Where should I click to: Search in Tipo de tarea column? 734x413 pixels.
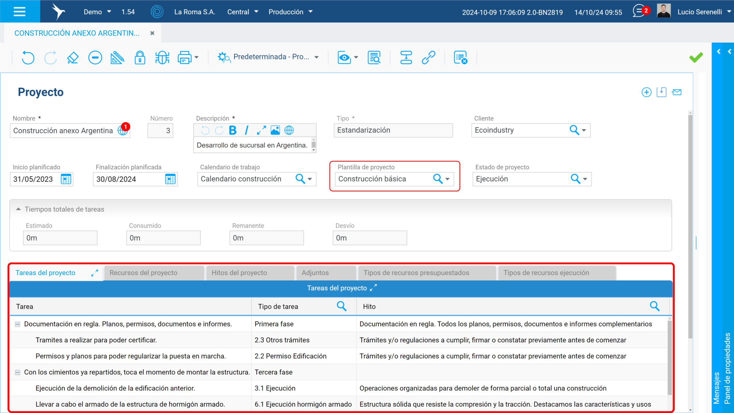point(341,306)
